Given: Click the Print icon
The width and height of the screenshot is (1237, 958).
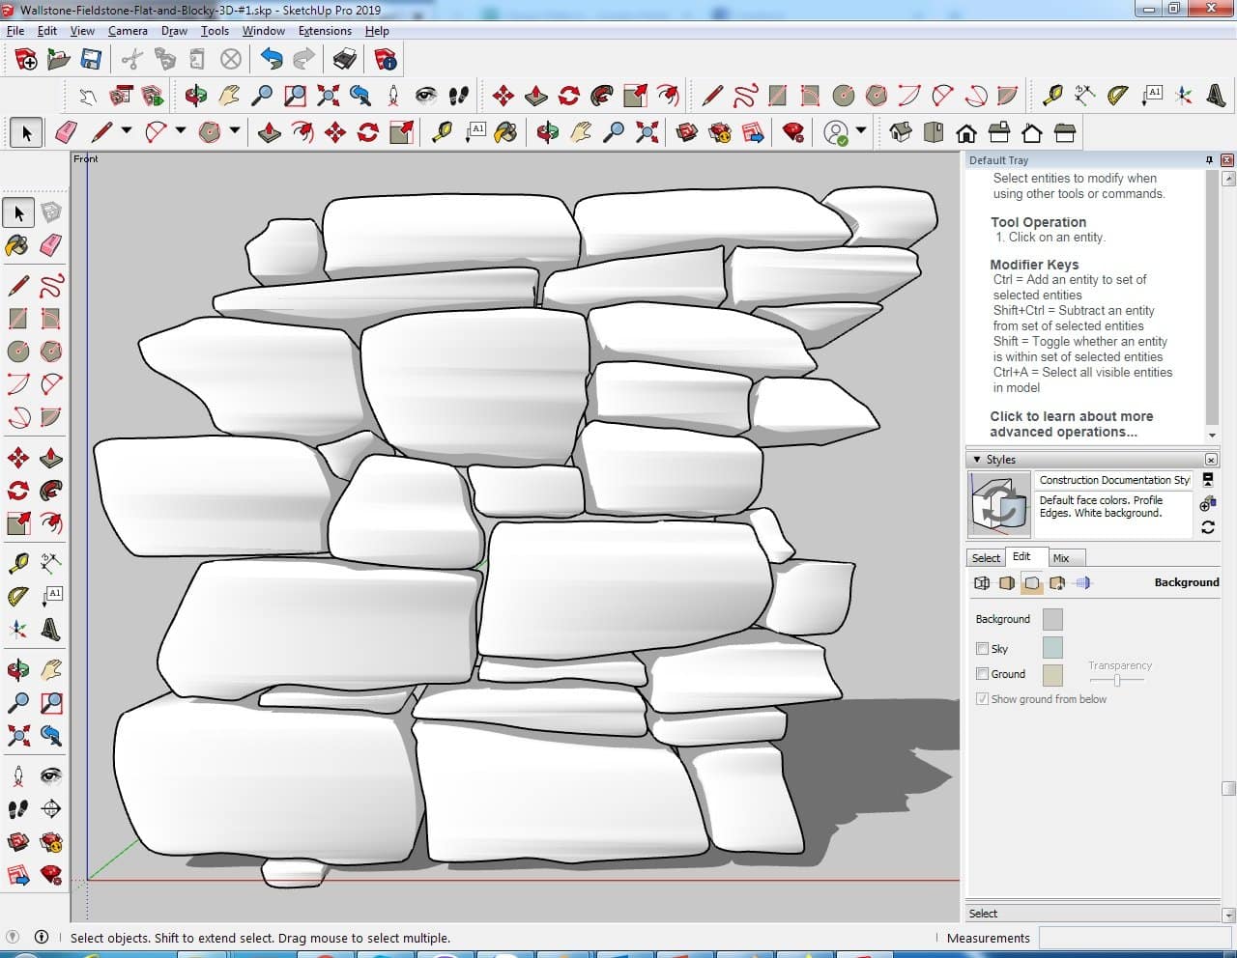Looking at the screenshot, I should pyautogui.click(x=345, y=60).
